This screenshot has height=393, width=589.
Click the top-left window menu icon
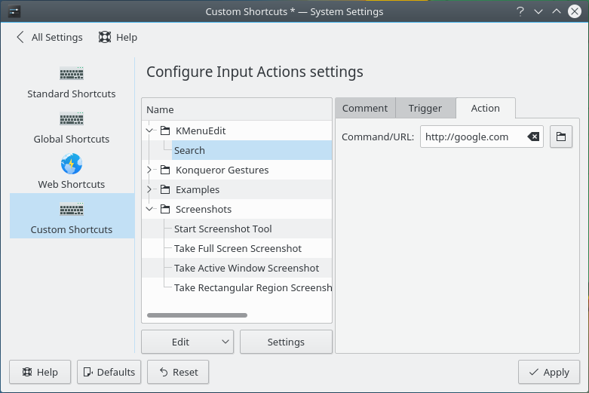pyautogui.click(x=14, y=11)
